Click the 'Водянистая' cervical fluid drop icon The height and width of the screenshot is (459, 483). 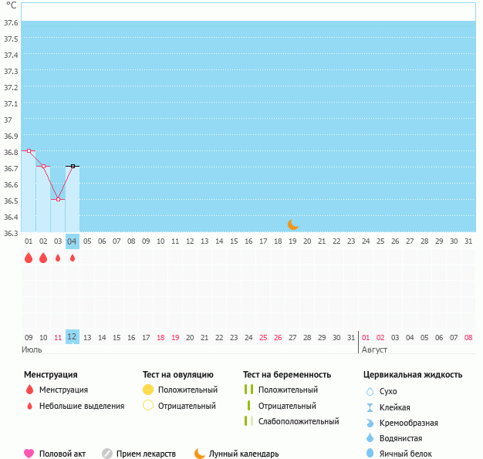[370, 438]
